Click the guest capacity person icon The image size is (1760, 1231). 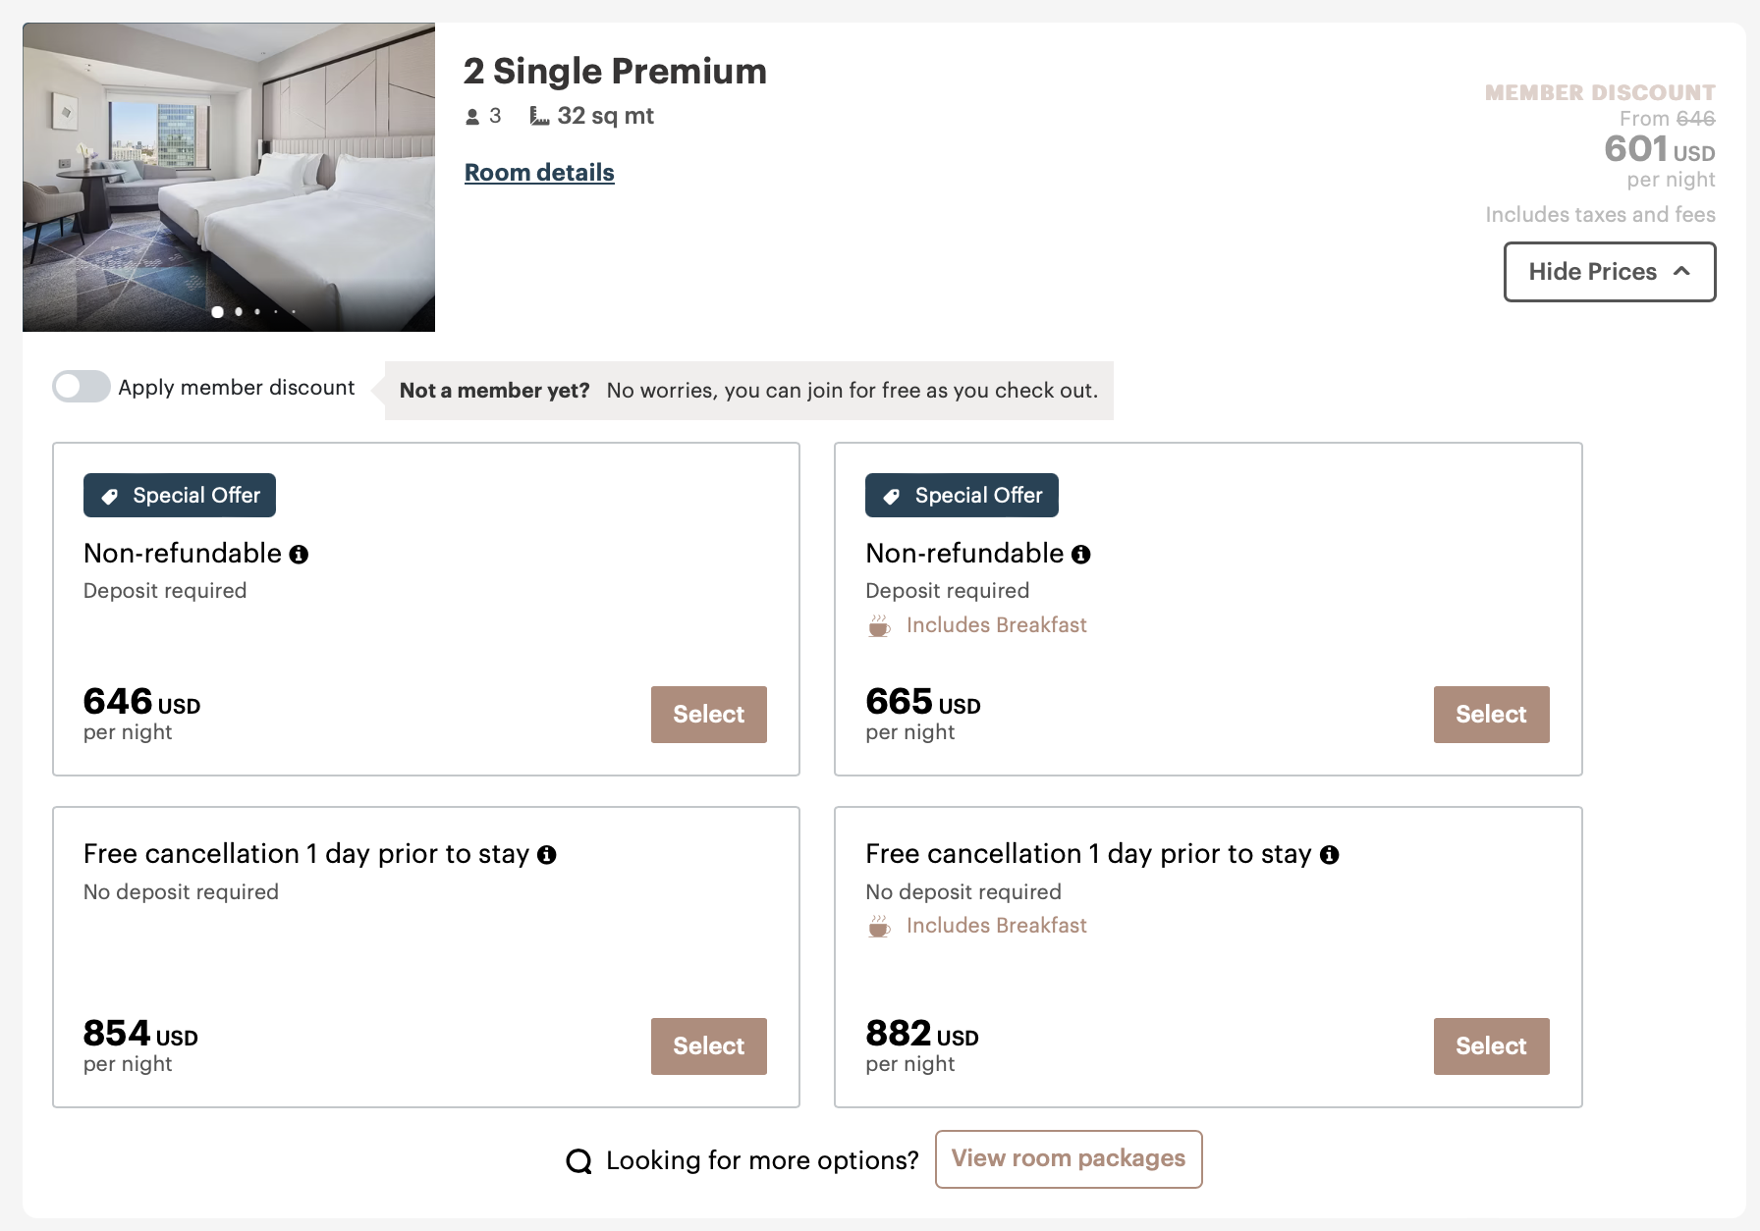(472, 117)
